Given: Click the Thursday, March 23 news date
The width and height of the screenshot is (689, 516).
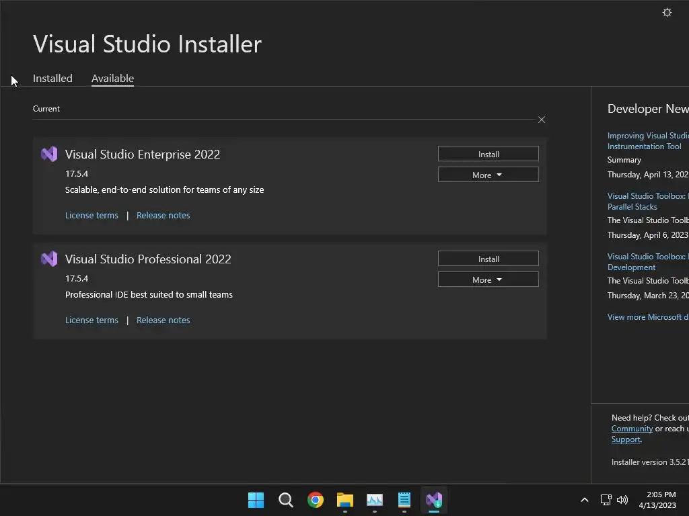Looking at the screenshot, I should pos(648,296).
